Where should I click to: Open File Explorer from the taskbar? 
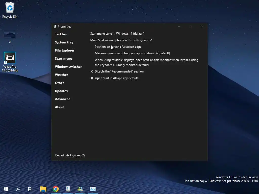(x=43, y=189)
